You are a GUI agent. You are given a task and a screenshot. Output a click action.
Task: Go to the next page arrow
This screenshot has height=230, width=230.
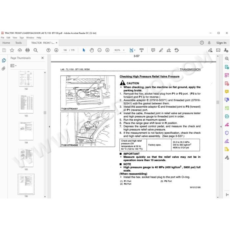point(56,50)
